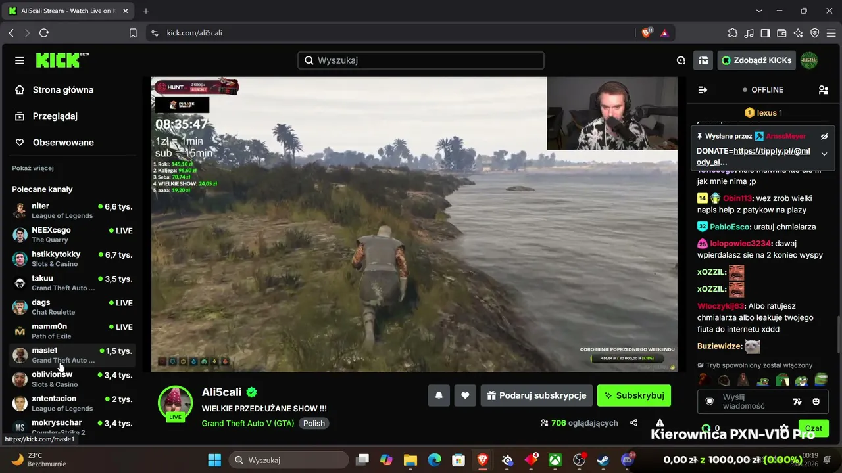Open Brave Leo AI sparkle icon

point(799,33)
